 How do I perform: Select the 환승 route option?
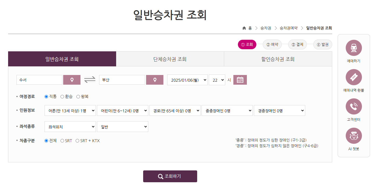[x=63, y=96]
